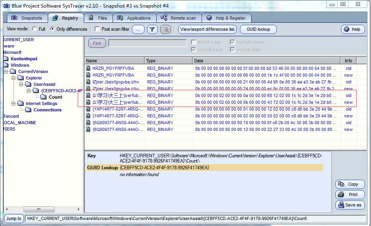Click icon of new {1NP14R77-02R7 row
Viewport: 371px width, 226px height.
(88, 116)
